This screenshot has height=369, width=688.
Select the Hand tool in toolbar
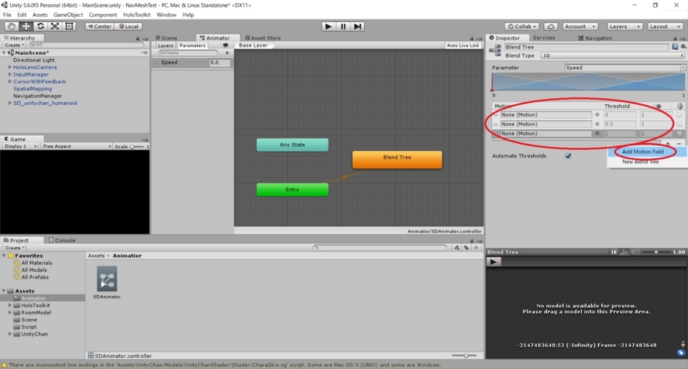pyautogui.click(x=11, y=26)
